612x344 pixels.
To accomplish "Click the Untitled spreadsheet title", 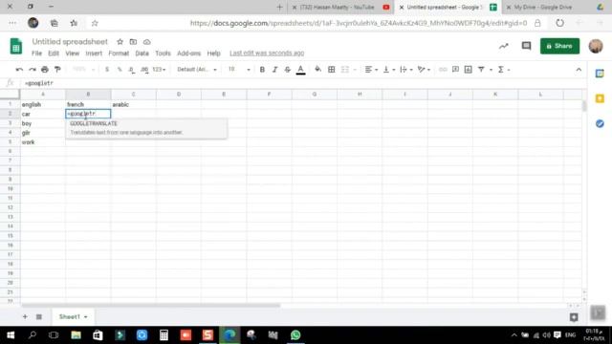I will pos(70,42).
